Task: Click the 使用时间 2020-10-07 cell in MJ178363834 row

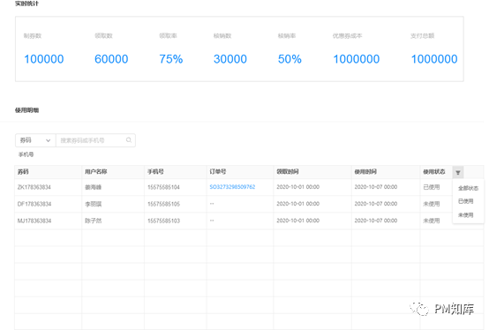Action: point(376,221)
